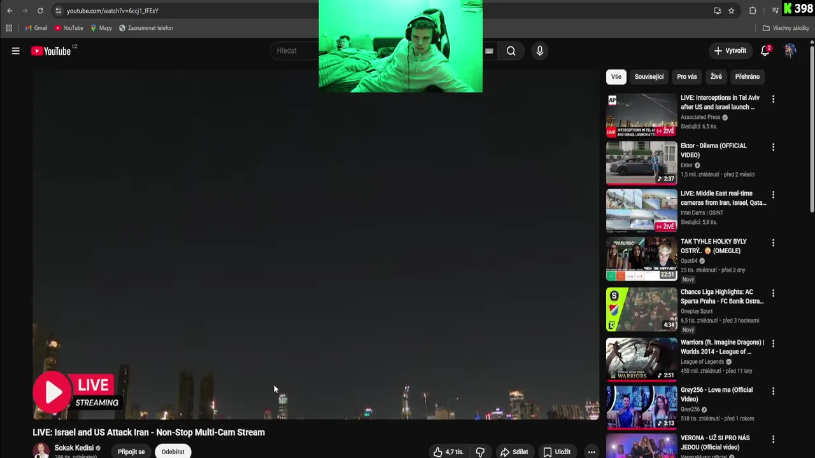
Task: Open the Sokak Kedisi channel name
Action: click(x=74, y=448)
